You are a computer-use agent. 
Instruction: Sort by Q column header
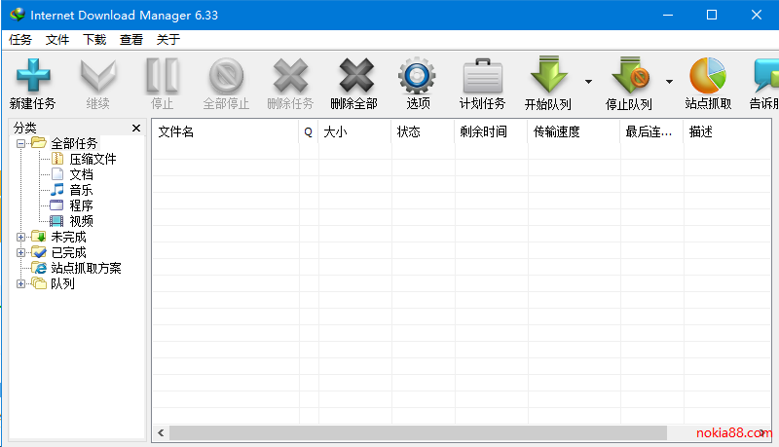[309, 131]
